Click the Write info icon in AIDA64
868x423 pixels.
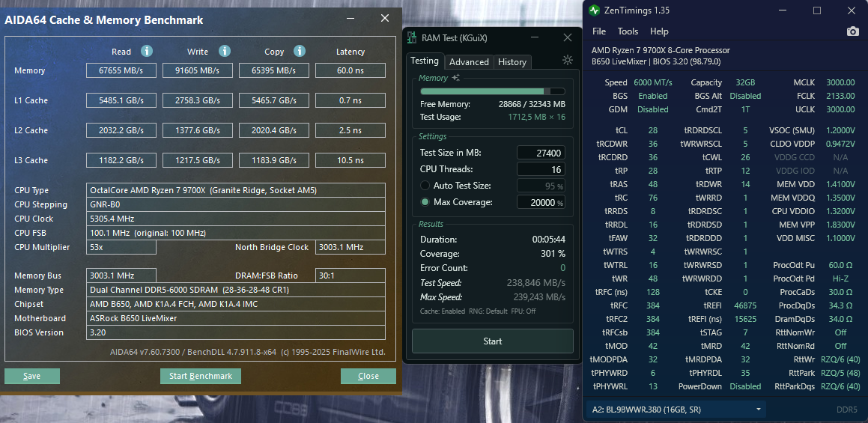(x=224, y=52)
